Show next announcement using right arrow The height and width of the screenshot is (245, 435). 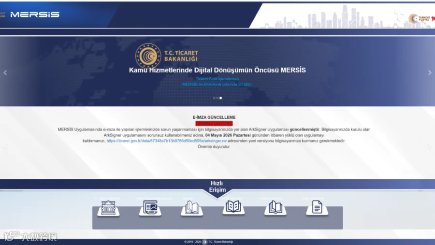430,146
